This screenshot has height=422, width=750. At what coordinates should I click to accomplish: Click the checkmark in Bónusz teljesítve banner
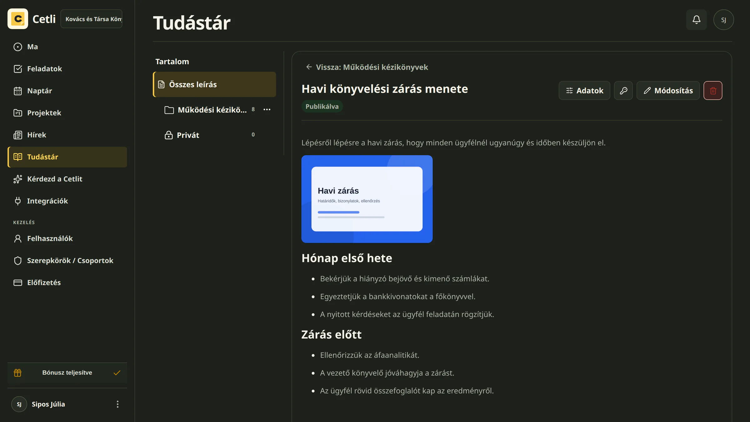(117, 373)
